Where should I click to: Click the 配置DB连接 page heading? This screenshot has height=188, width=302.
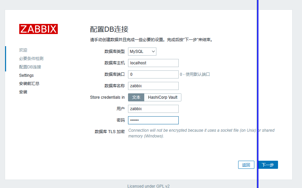(x=109, y=29)
